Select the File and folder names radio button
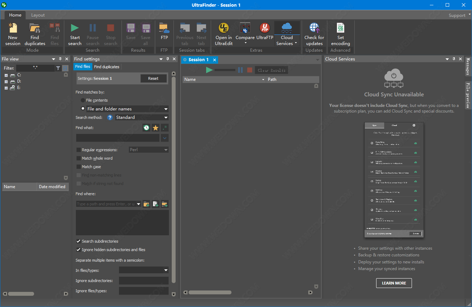This screenshot has height=307, width=472. pyautogui.click(x=83, y=109)
